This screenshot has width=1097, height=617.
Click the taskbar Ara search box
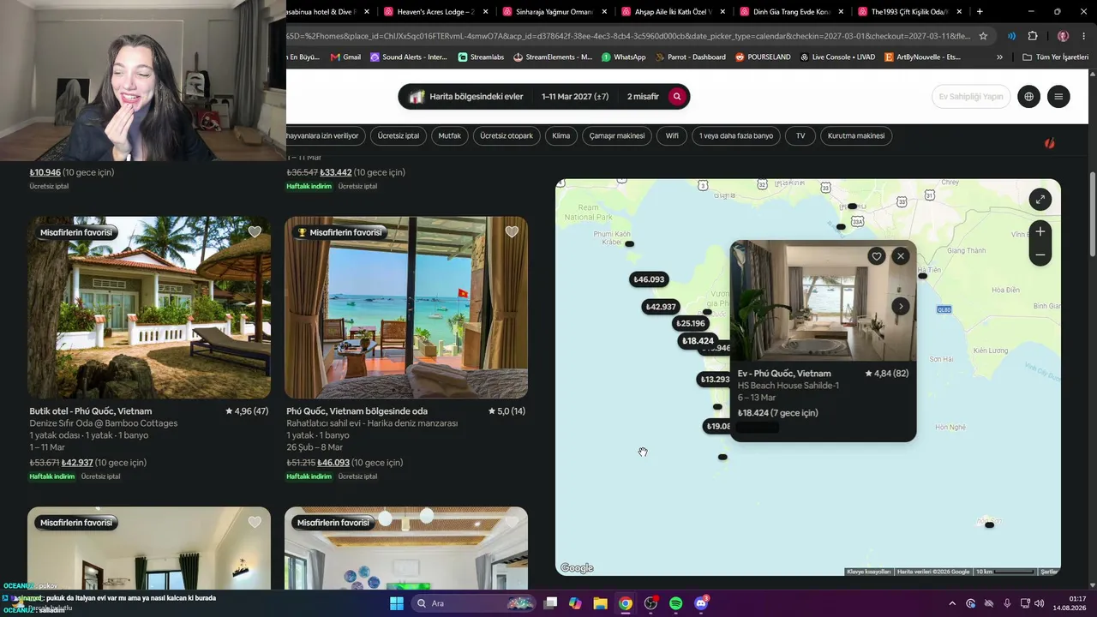pos(472,603)
